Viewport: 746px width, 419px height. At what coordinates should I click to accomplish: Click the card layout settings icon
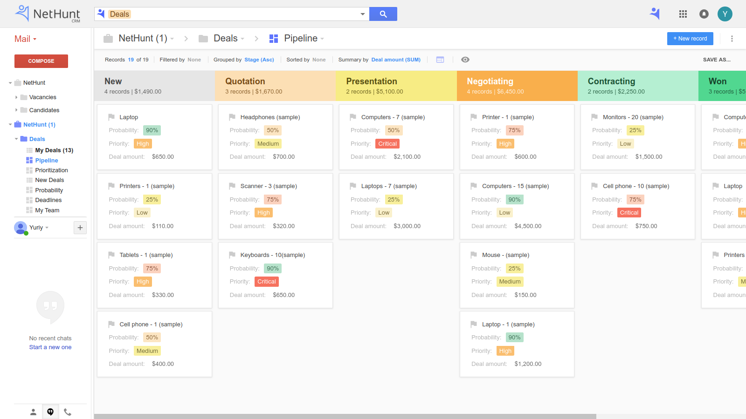(x=440, y=60)
